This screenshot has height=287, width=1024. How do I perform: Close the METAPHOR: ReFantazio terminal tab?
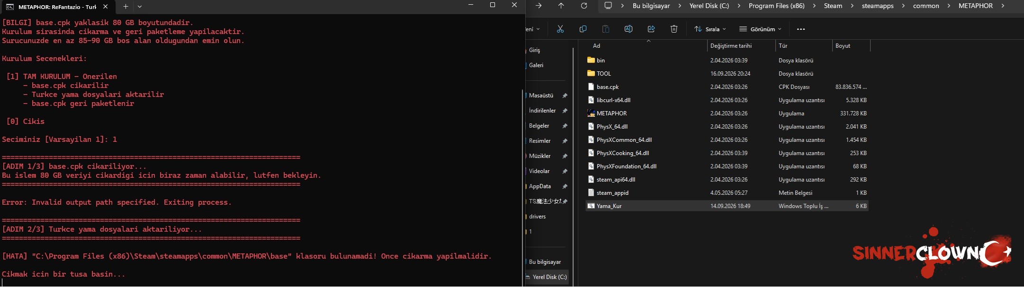pyautogui.click(x=105, y=7)
